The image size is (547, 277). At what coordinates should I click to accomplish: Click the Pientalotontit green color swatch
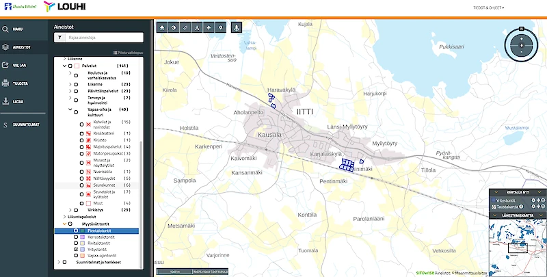pyautogui.click(x=83, y=231)
